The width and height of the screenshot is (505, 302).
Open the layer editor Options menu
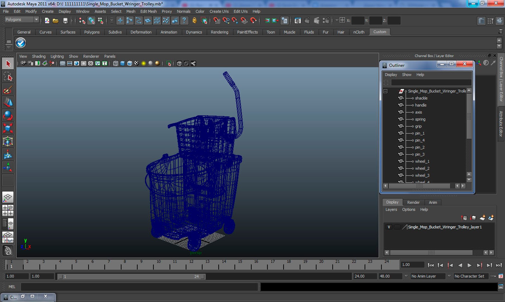pyautogui.click(x=409, y=210)
